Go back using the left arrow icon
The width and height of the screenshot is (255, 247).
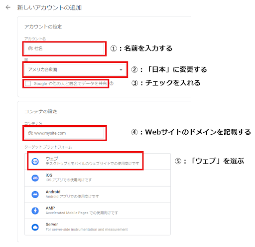coord(8,7)
